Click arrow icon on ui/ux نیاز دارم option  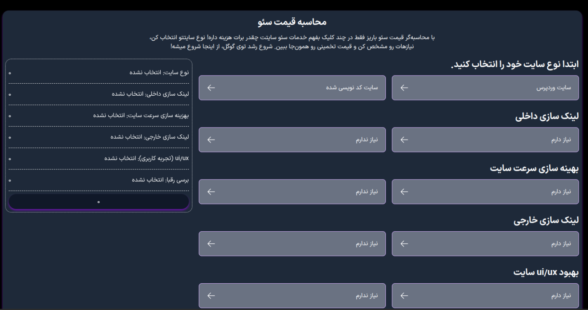pyautogui.click(x=404, y=296)
